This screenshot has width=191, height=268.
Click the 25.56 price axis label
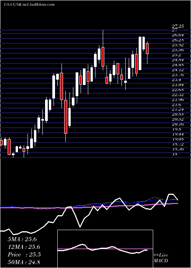click(178, 50)
